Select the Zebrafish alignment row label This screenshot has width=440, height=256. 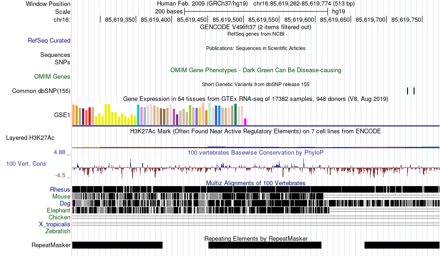point(58,231)
